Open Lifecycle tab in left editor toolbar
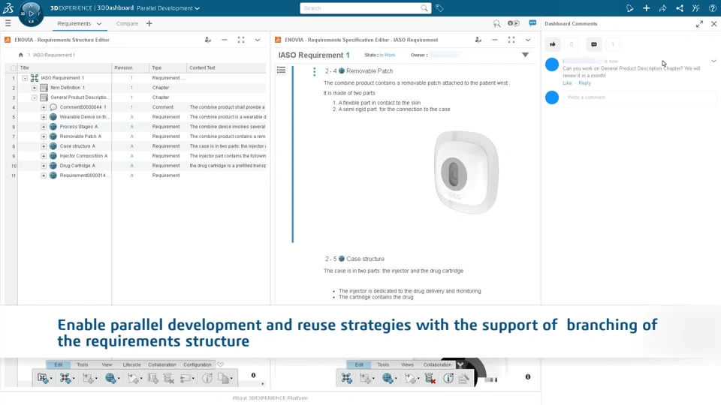Viewport: 721px width, 405px height. [131, 364]
